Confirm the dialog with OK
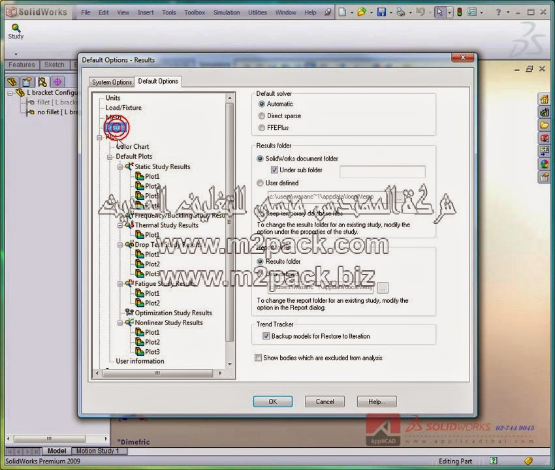The width and height of the screenshot is (555, 470). point(272,401)
